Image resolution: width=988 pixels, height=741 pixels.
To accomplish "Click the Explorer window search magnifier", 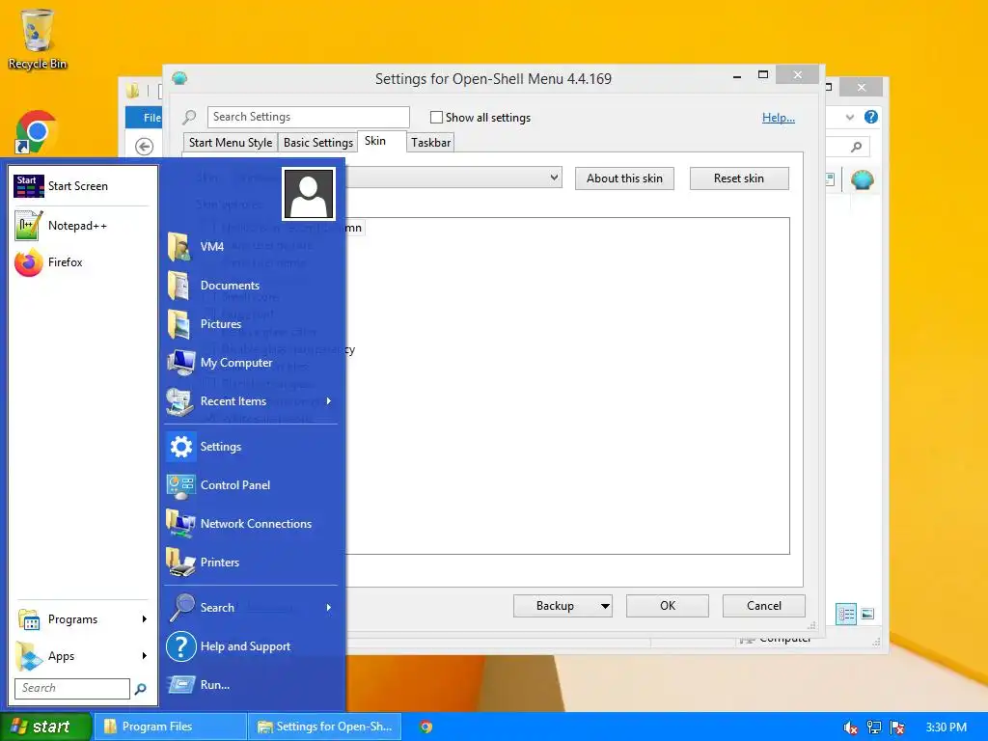I will (x=857, y=147).
